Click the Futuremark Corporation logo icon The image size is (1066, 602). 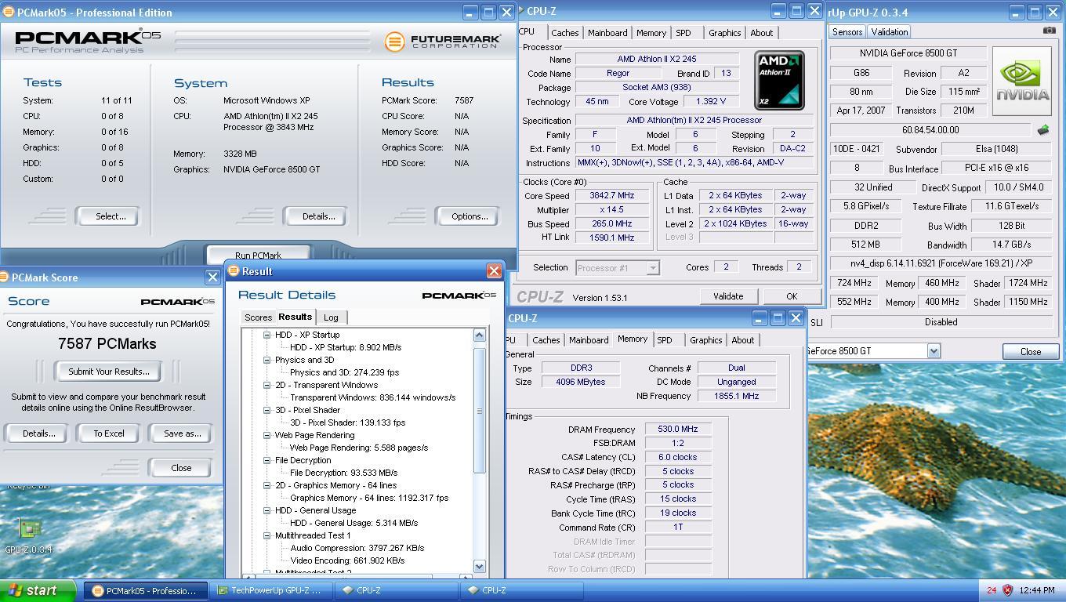(x=394, y=42)
